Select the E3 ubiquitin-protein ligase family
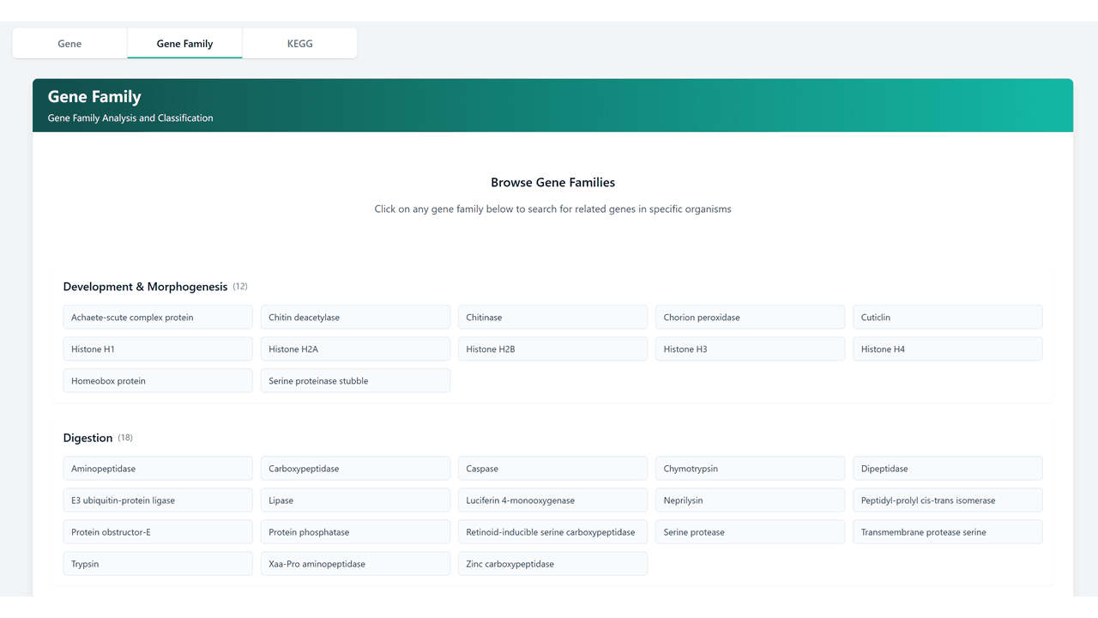1098x618 pixels. point(158,500)
